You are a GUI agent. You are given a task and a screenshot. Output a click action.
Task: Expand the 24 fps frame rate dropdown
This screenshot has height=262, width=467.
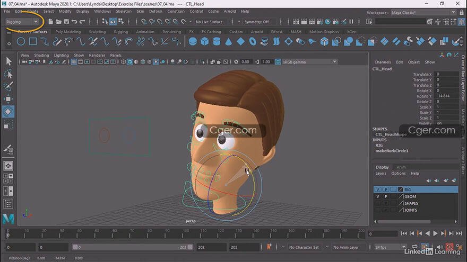[x=387, y=247]
